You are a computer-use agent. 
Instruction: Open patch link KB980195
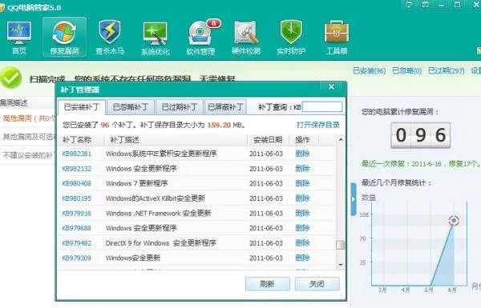[x=77, y=198]
